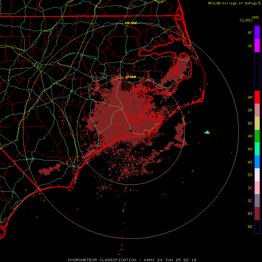The image size is (262, 262).
Task: Click the 'RF' legend label
Action: point(250,33)
